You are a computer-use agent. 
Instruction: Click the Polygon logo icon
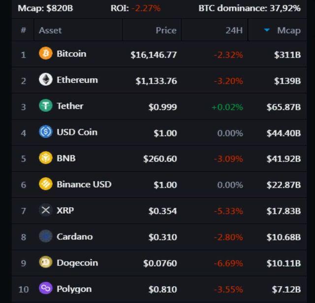tap(46, 289)
